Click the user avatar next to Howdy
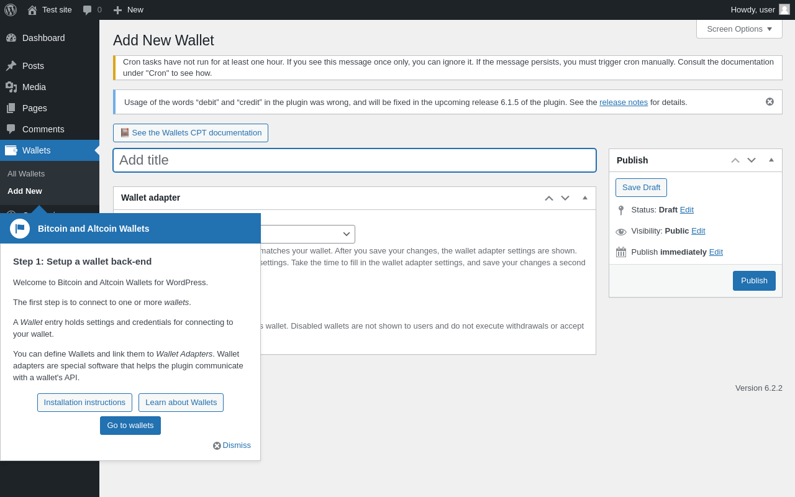 pyautogui.click(x=784, y=9)
